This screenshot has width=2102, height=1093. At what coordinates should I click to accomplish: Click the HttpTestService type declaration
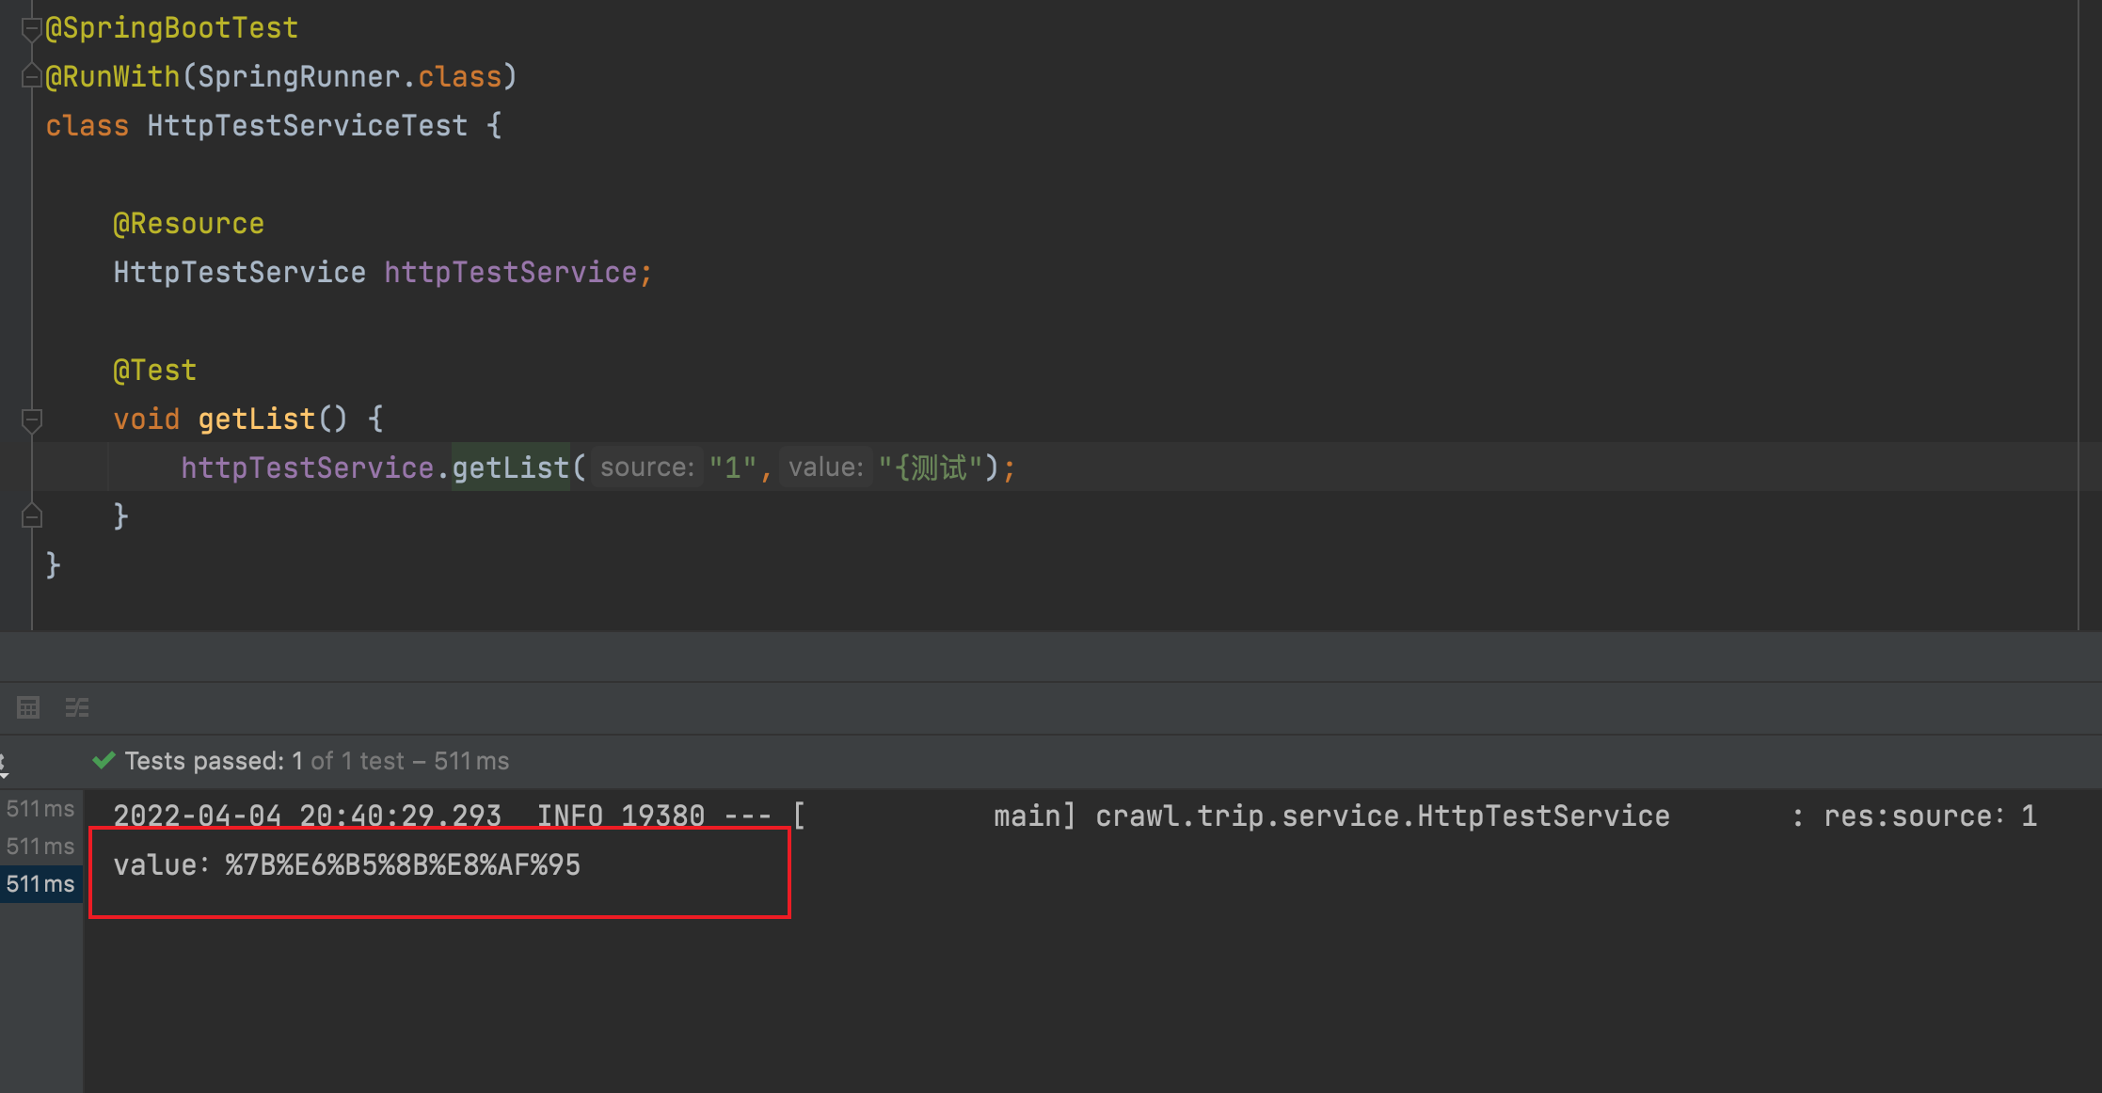(239, 273)
